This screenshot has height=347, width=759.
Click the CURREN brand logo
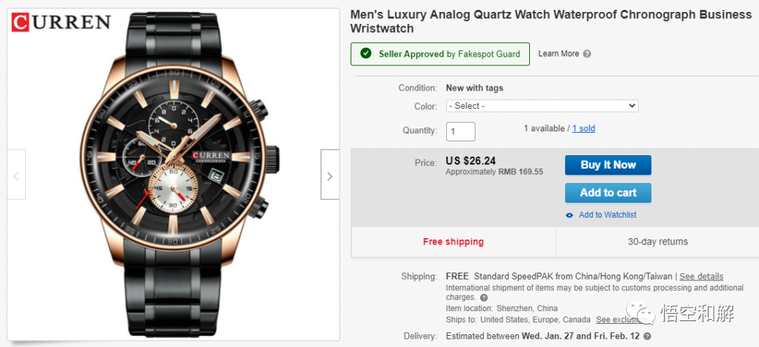[62, 22]
